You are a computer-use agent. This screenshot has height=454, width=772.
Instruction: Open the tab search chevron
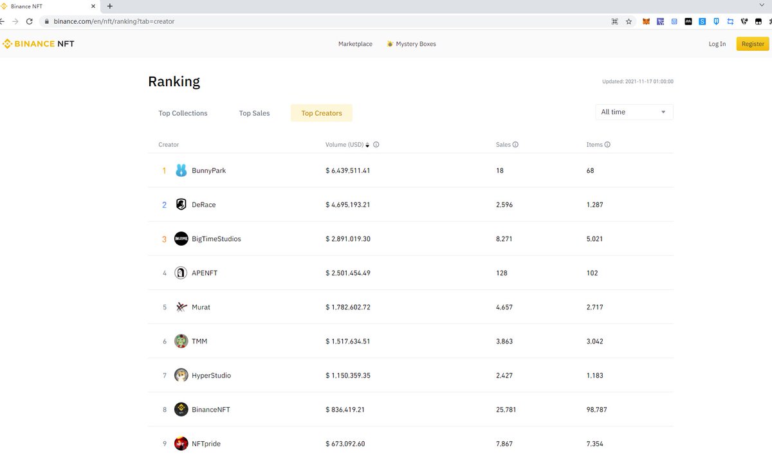(x=762, y=5)
